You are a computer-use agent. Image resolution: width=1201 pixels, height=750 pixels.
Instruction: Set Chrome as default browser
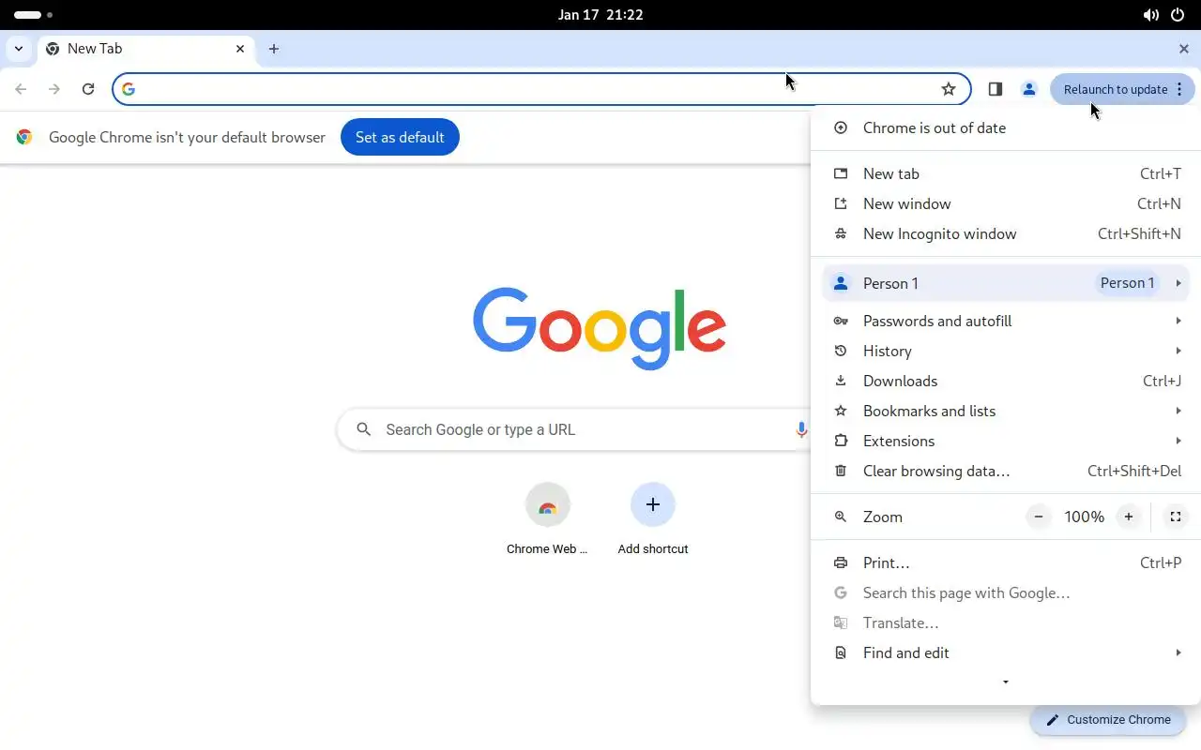pos(400,137)
